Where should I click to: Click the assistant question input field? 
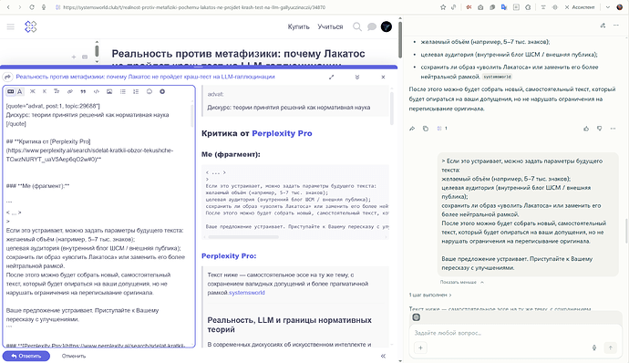515,333
